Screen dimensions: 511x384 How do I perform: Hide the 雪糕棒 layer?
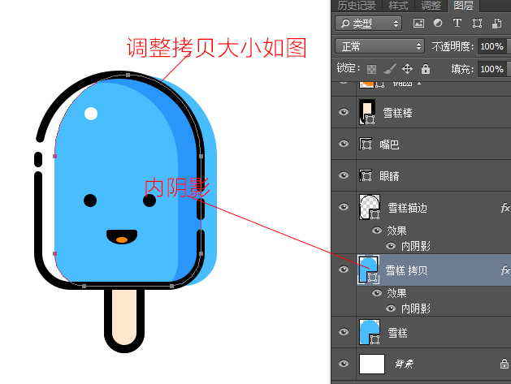pos(344,112)
